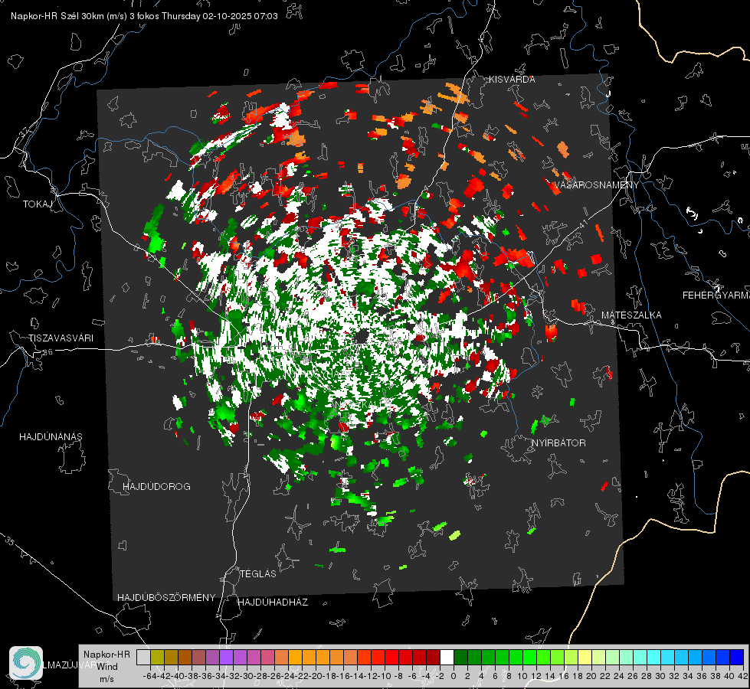The width and height of the screenshot is (750, 689).
Task: Click the dark green 0 m/s legend swatch
Action: [460, 657]
